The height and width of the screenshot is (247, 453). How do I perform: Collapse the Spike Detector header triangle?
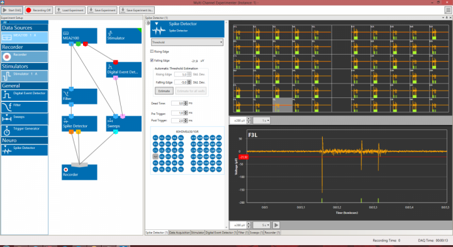[157, 24]
